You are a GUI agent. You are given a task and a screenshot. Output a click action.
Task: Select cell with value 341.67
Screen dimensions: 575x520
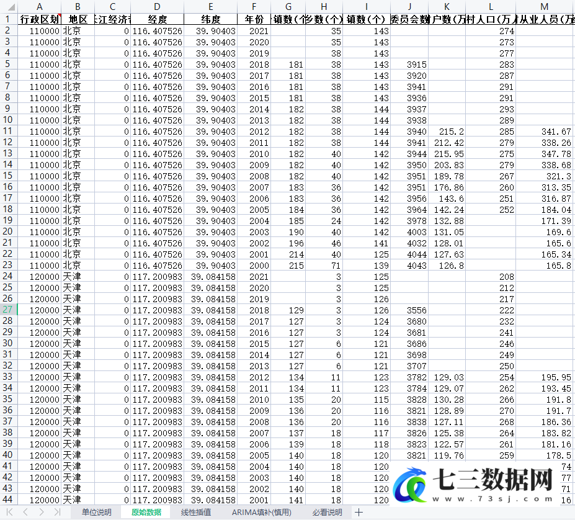[545, 132]
